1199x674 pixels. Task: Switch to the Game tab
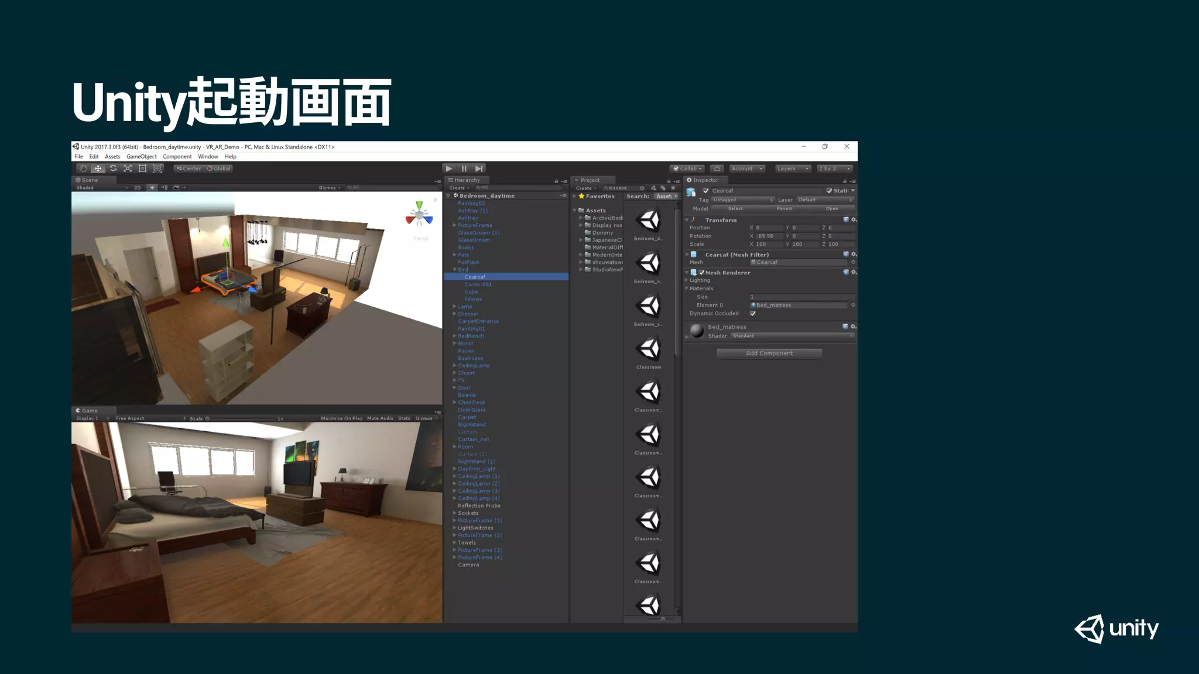[x=94, y=411]
